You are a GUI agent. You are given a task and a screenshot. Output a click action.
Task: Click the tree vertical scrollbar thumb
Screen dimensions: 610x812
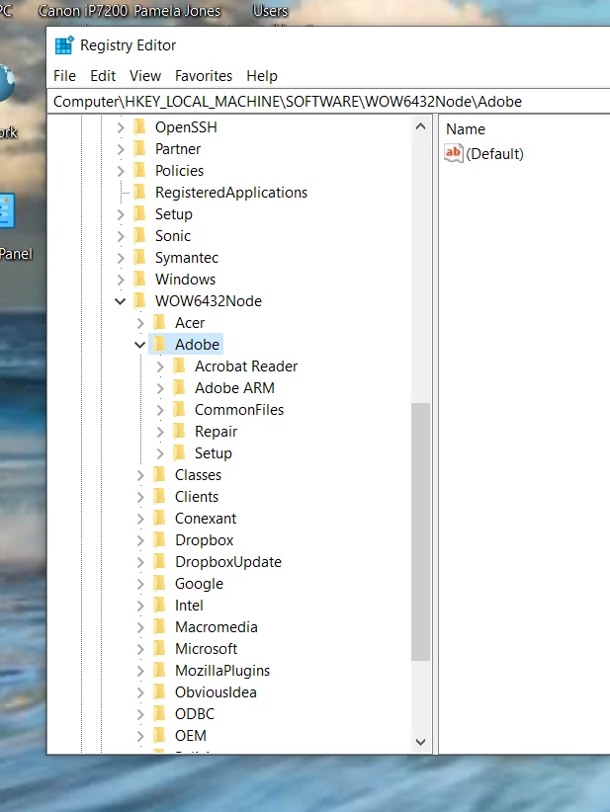[x=421, y=531]
